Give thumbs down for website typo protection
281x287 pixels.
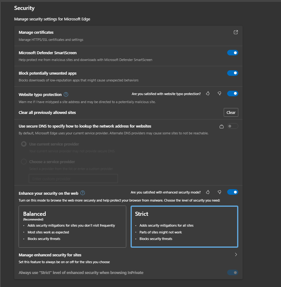(x=219, y=93)
